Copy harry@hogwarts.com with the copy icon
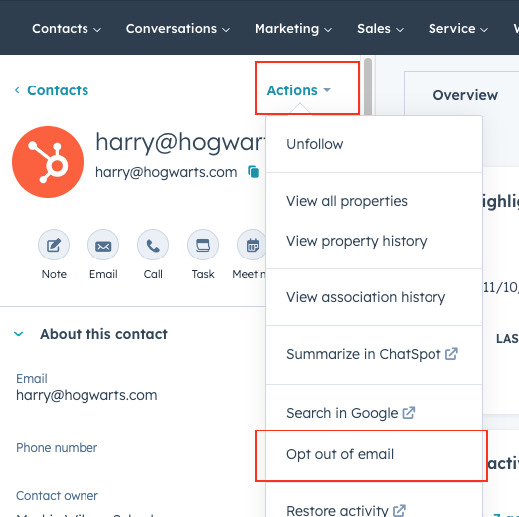 (254, 172)
